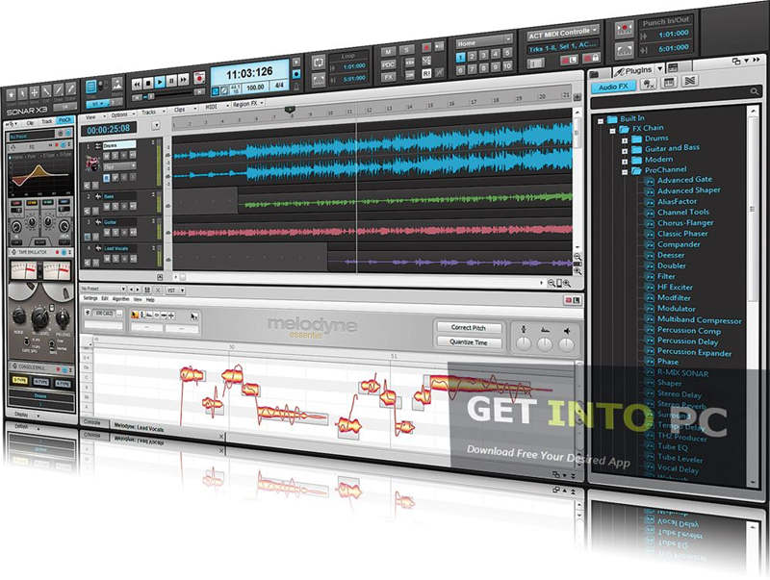
Task: Click the Fast Forward transport button
Action: click(x=183, y=80)
